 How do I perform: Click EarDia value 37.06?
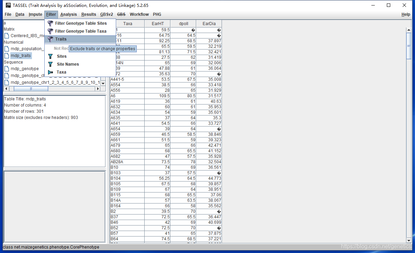(x=209, y=195)
